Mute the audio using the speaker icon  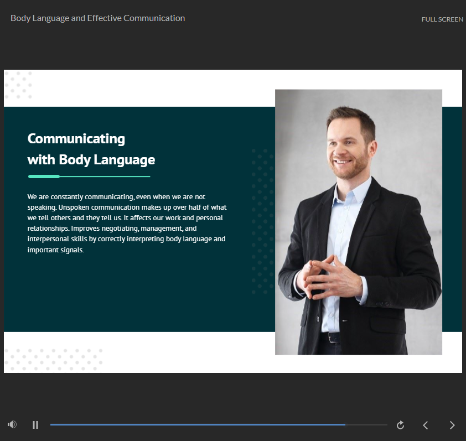(x=12, y=424)
